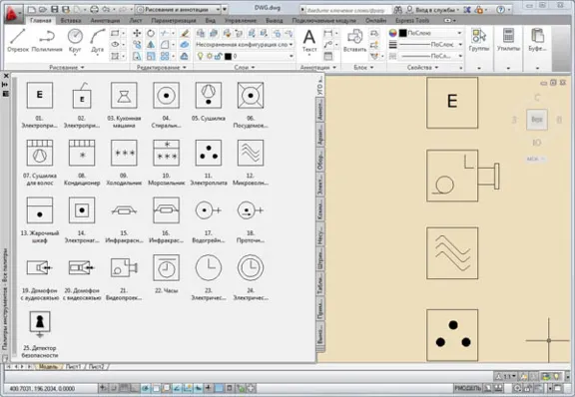Switch to the Управление ribbon tab

[241, 21]
